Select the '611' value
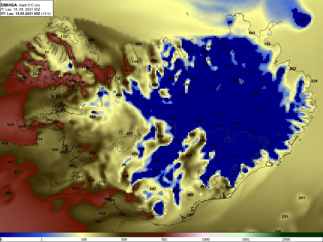Screen dimensions: 323x242 (151, 217)
